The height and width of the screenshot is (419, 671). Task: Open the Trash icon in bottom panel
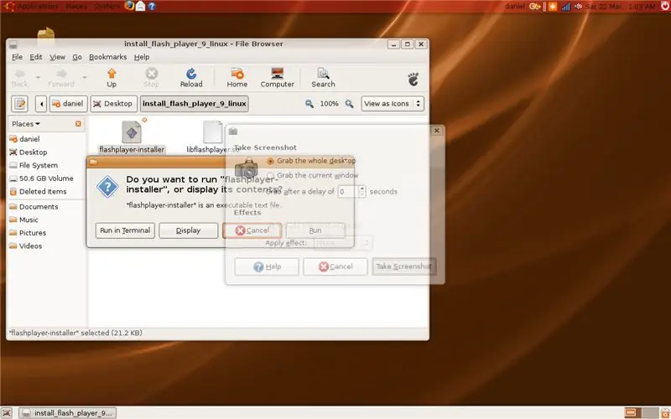tap(664, 413)
